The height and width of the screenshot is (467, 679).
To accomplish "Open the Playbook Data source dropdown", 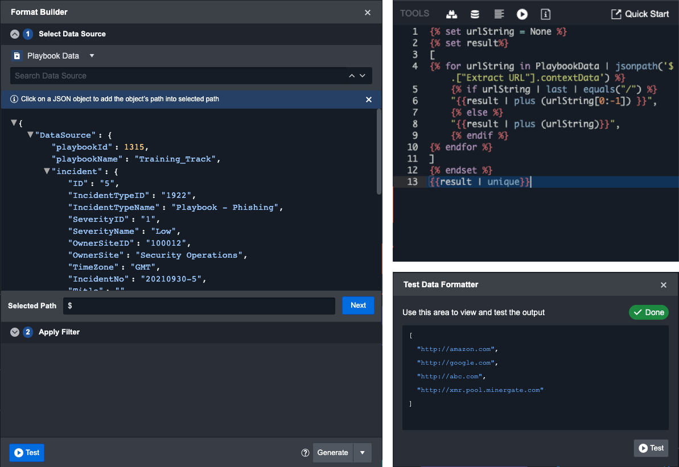I will 92,56.
